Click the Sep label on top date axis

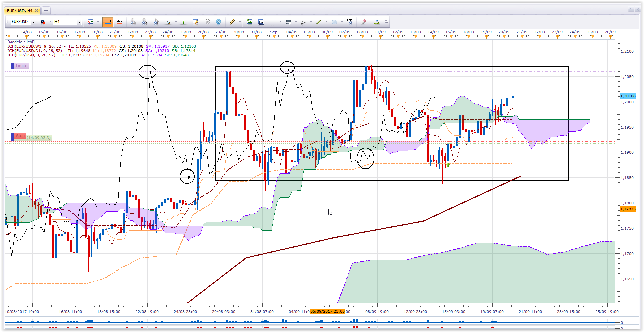tap(274, 32)
